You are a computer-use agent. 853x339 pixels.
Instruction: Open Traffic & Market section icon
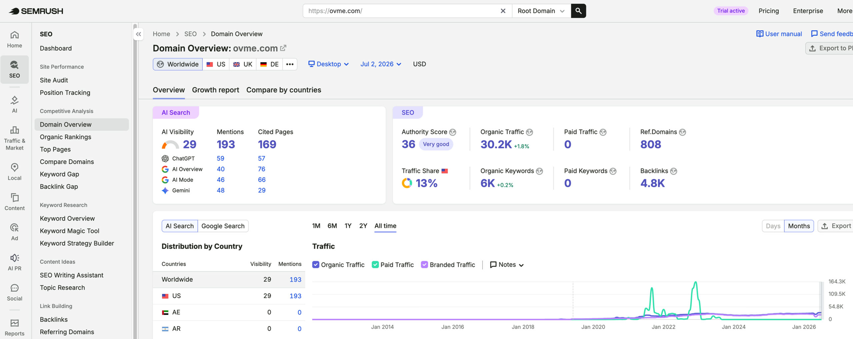click(14, 138)
